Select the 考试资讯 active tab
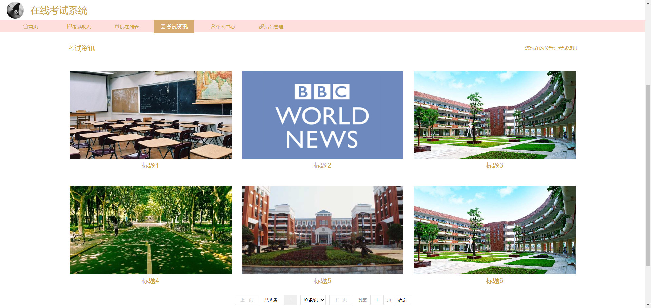The height and width of the screenshot is (308, 651). click(x=174, y=26)
